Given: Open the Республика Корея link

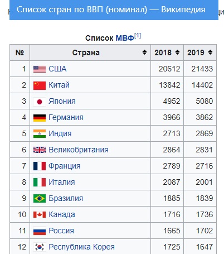Looking at the screenshot, I should (81, 247).
